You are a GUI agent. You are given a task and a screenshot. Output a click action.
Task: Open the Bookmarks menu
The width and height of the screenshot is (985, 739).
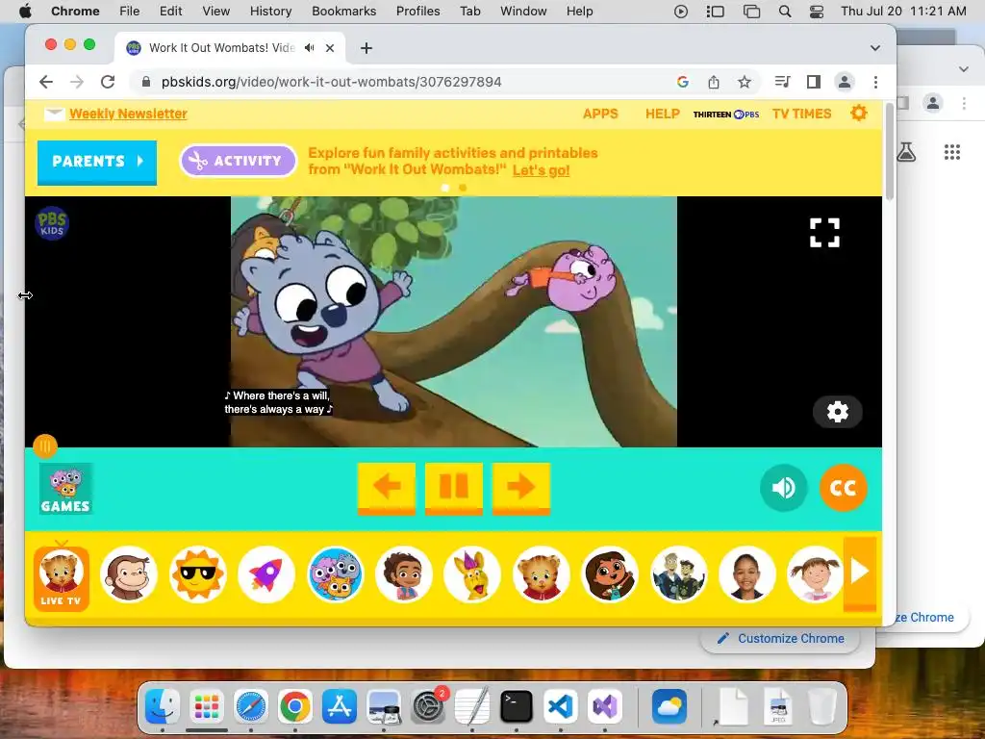pyautogui.click(x=343, y=12)
